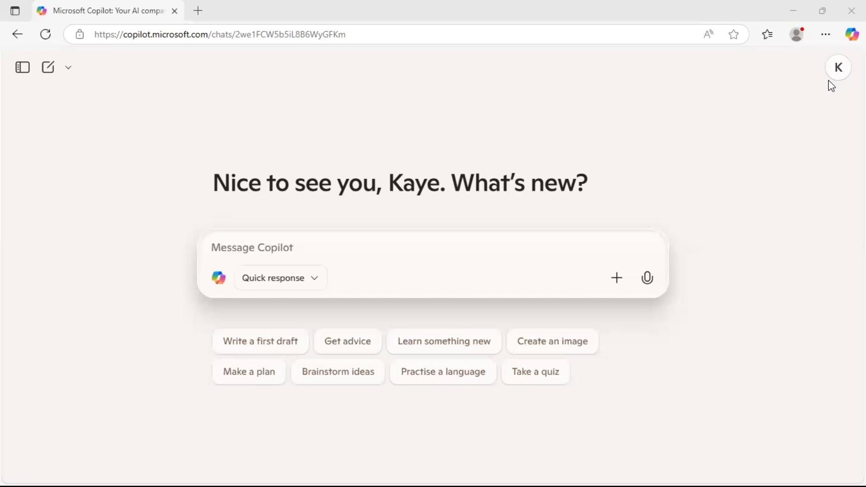Add attachment with the plus icon
The height and width of the screenshot is (487, 866).
[x=617, y=278]
